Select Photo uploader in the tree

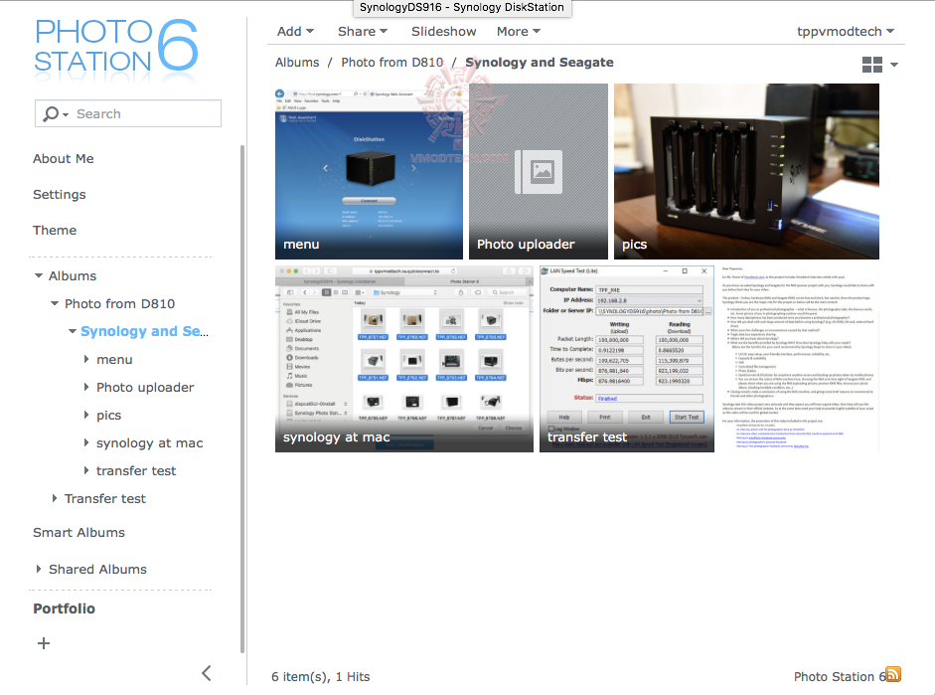pos(145,387)
